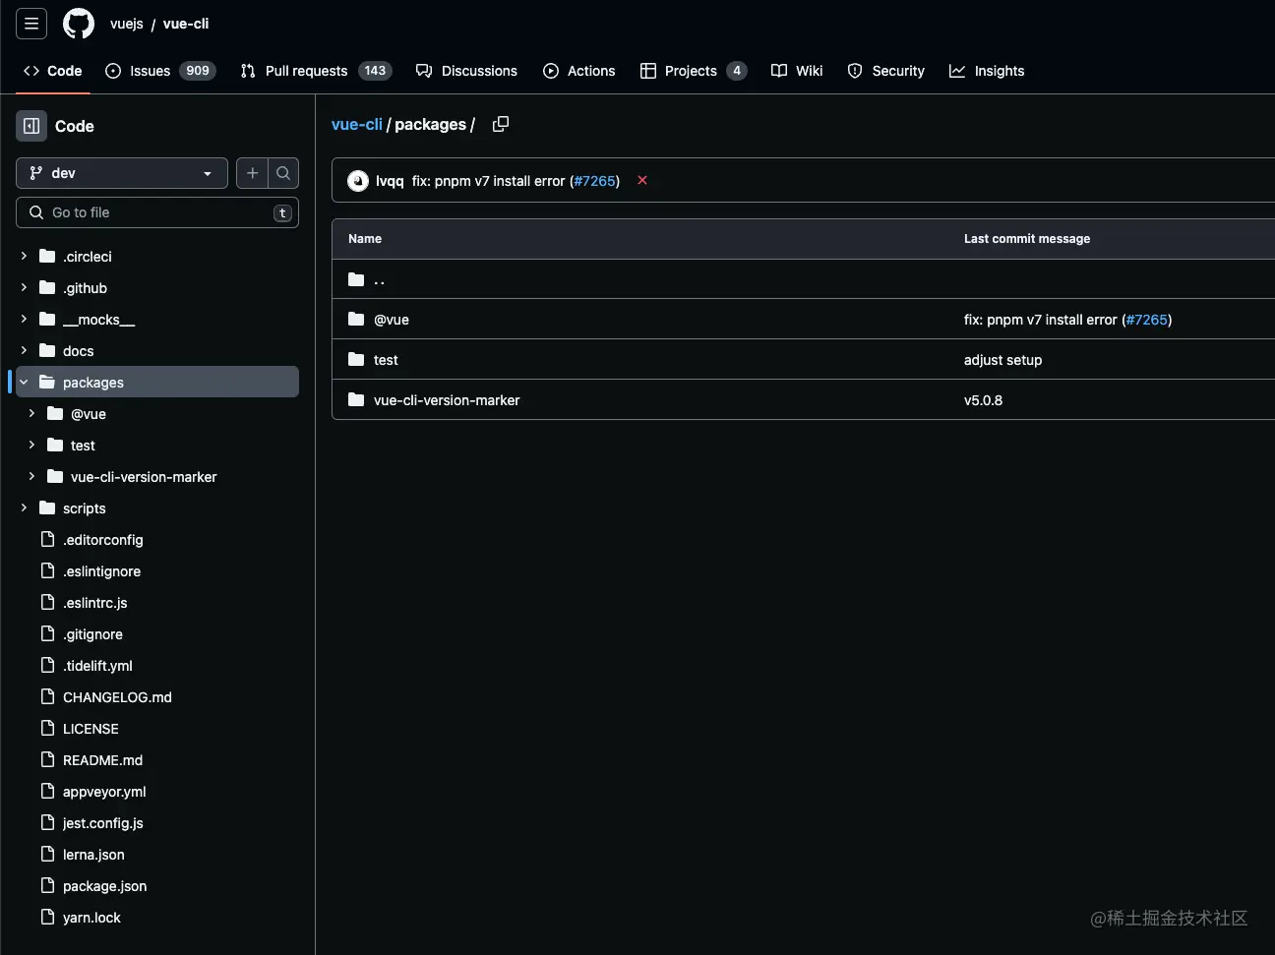
Task: Collapse the packages folder chevron
Action: [24, 382]
